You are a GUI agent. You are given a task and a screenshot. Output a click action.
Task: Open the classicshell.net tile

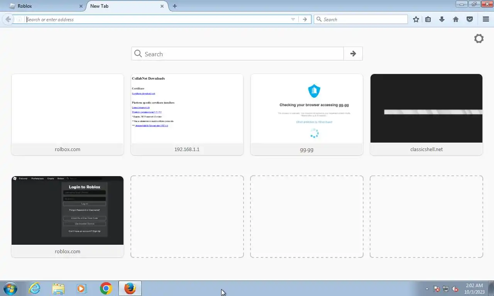(x=426, y=114)
